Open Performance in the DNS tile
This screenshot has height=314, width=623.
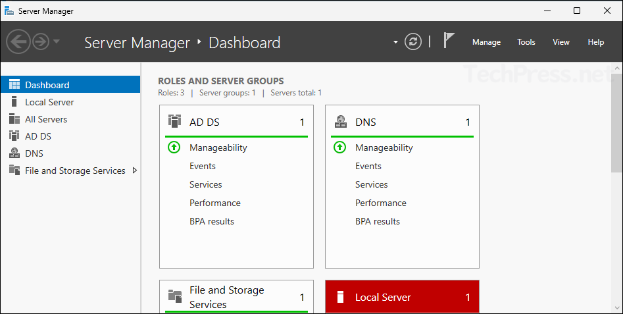[381, 203]
